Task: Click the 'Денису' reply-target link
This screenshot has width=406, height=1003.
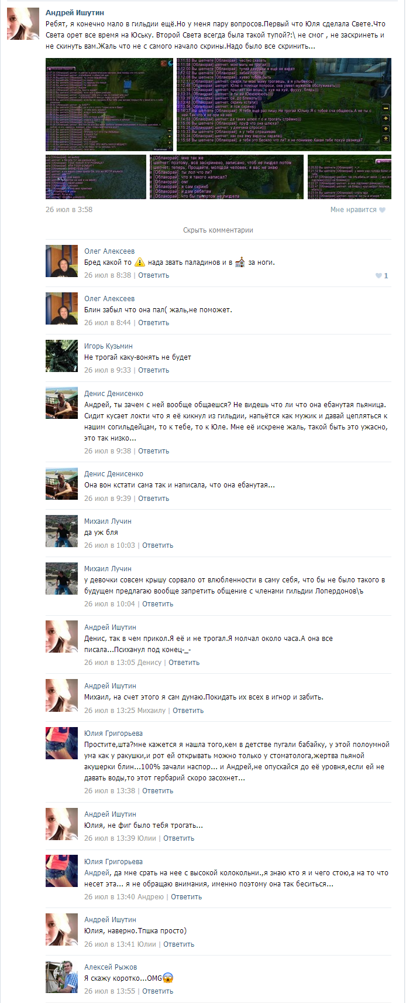Action: coord(149,663)
